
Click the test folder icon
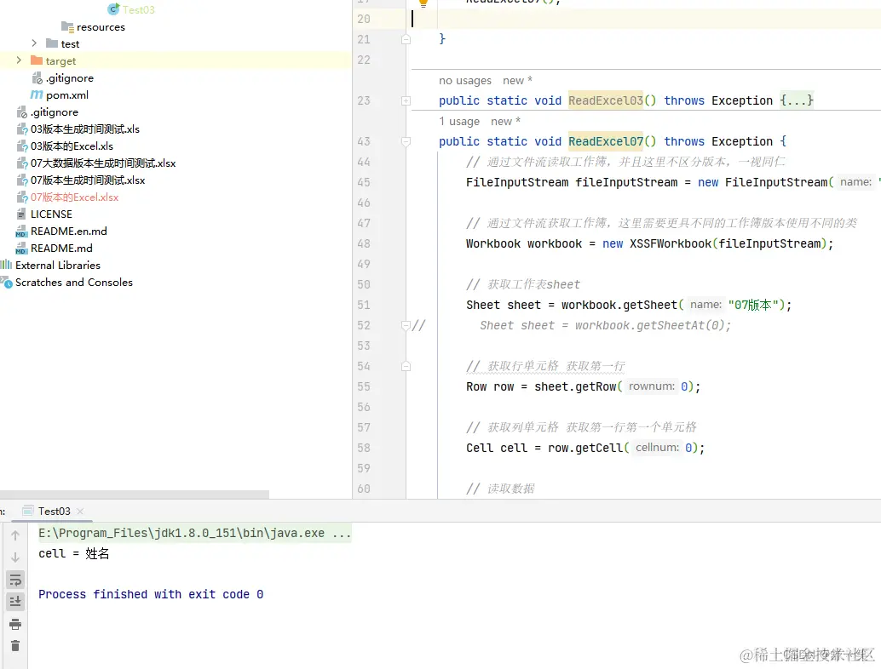coord(52,43)
